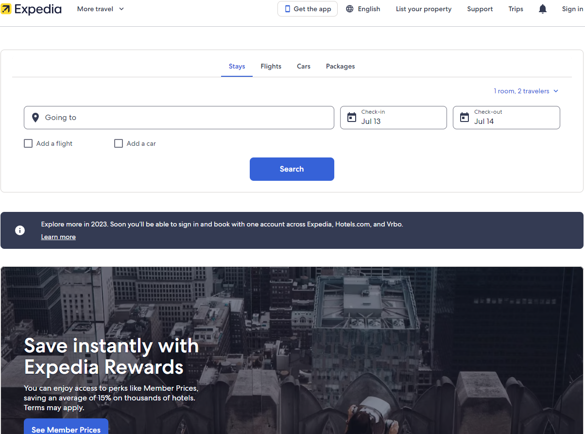Click the Check-in calendar icon

[x=352, y=117]
